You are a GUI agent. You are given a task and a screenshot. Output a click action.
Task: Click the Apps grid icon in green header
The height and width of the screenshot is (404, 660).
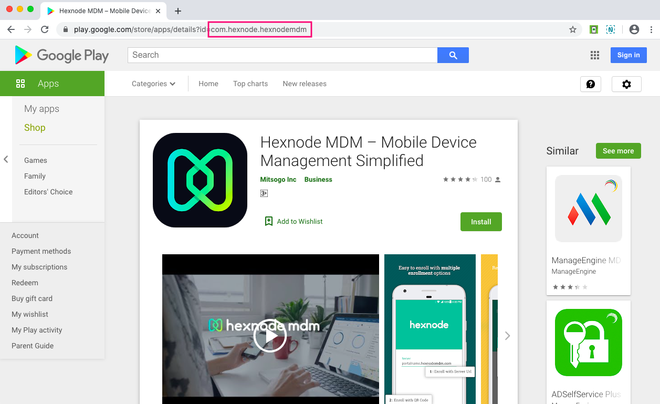(x=20, y=84)
